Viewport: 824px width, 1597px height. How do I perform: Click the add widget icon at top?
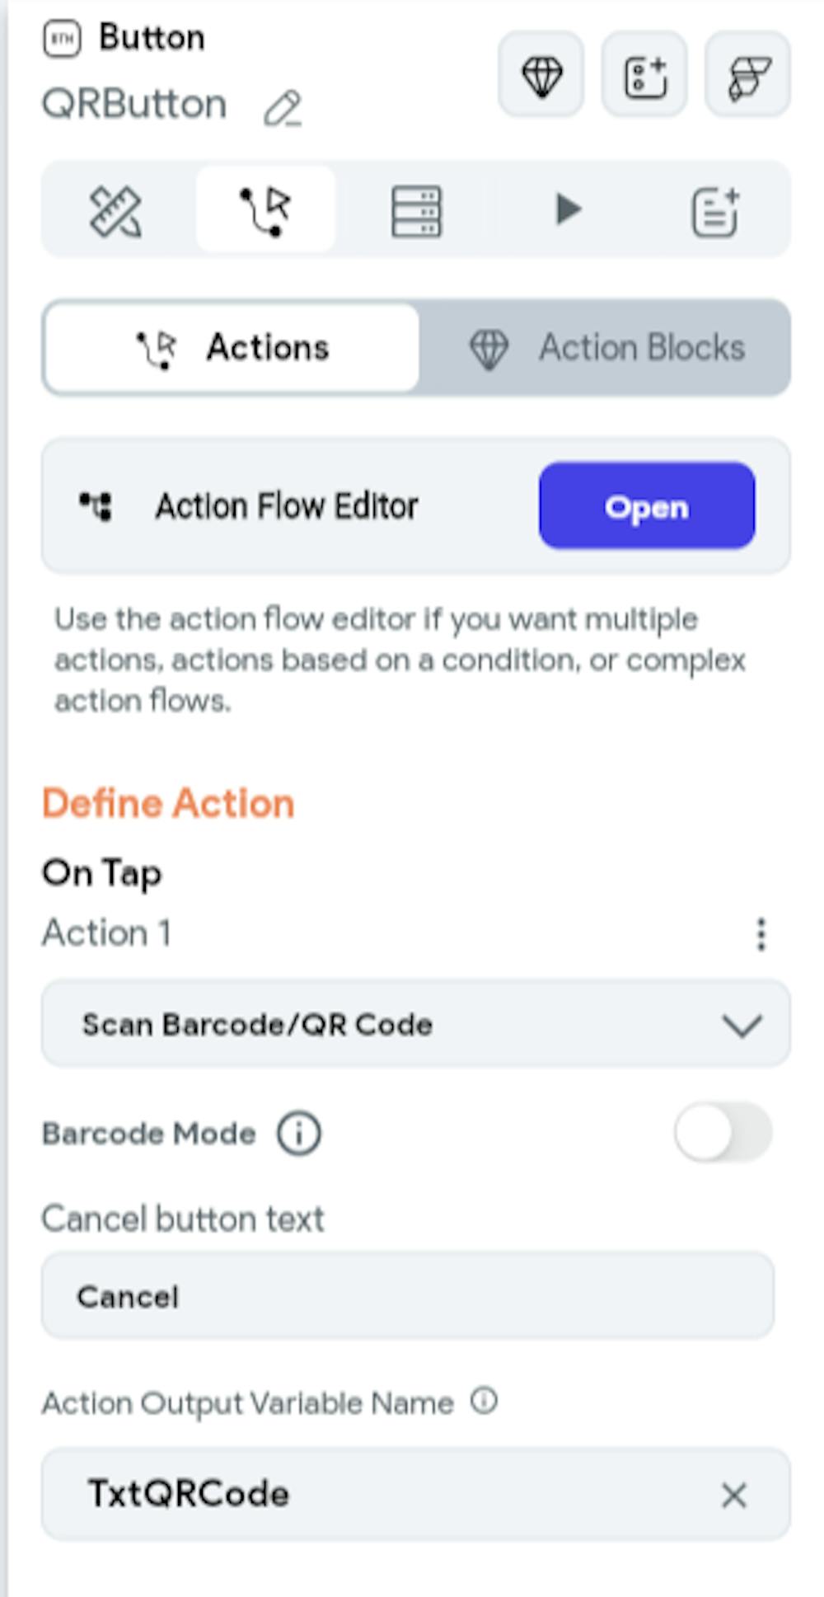(x=644, y=76)
